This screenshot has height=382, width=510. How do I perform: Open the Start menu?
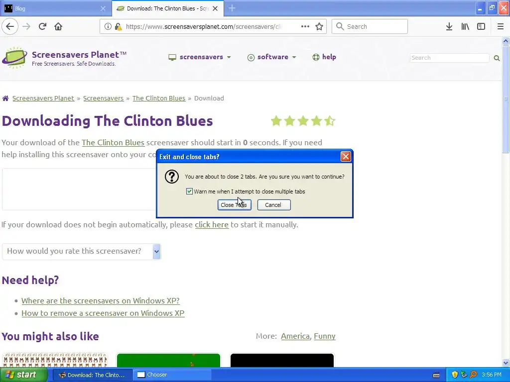23,375
